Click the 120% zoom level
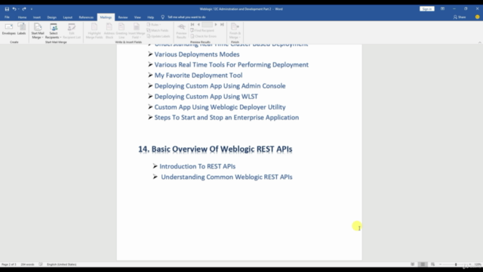Viewport: 483px width, 272px height. (478, 264)
